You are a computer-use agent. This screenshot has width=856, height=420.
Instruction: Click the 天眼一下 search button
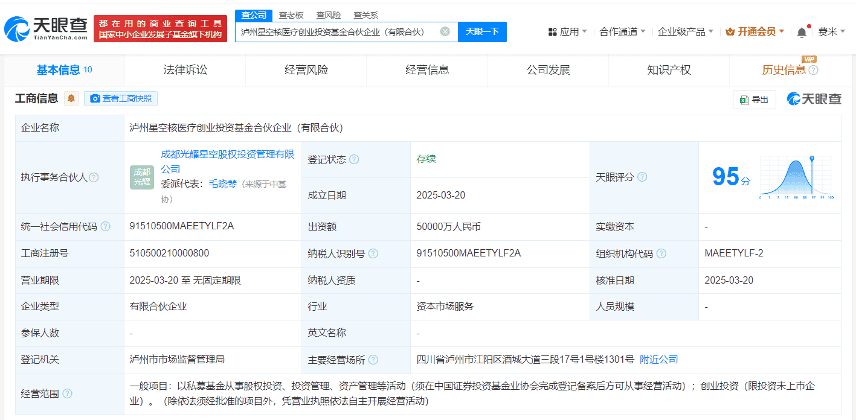tap(482, 31)
